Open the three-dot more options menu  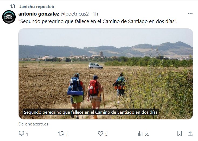coord(190,14)
